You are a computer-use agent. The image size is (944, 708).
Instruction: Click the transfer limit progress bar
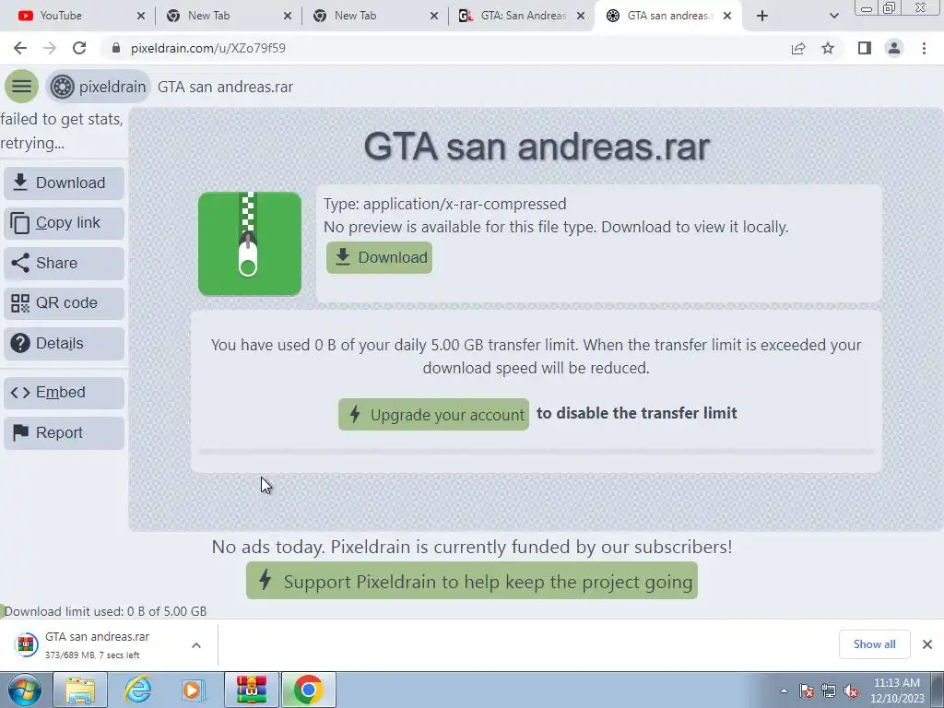pyautogui.click(x=536, y=451)
